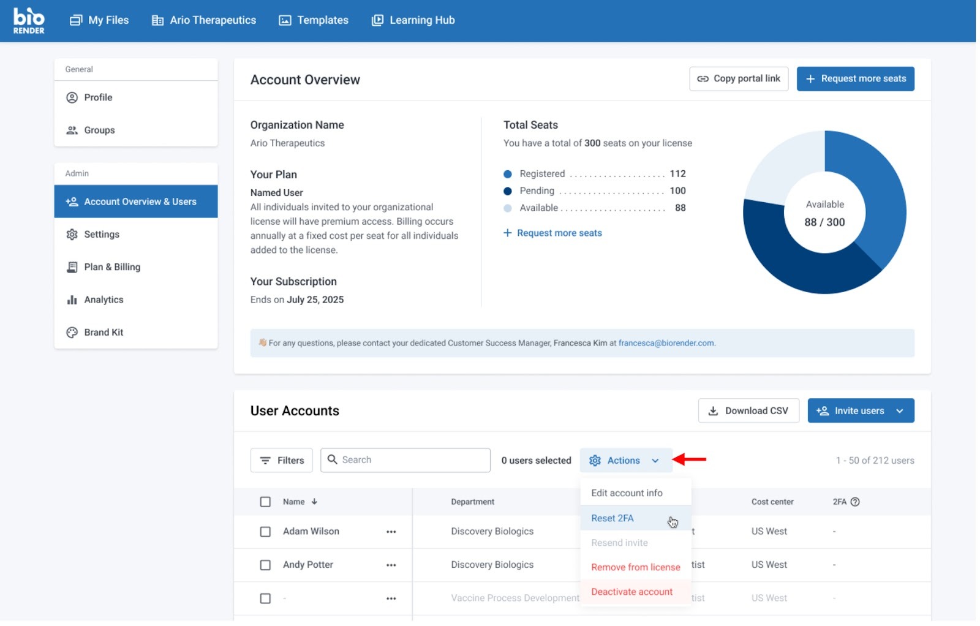Open the 2FA help question-mark icon
The width and height of the screenshot is (980, 626).
pos(855,502)
